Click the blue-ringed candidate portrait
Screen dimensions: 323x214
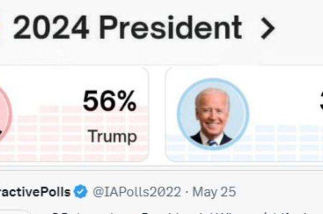[212, 114]
